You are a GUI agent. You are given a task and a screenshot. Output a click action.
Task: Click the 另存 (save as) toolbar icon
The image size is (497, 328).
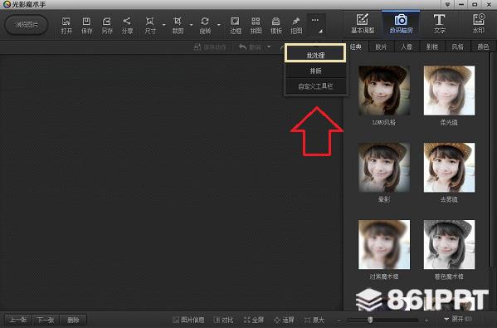point(107,26)
